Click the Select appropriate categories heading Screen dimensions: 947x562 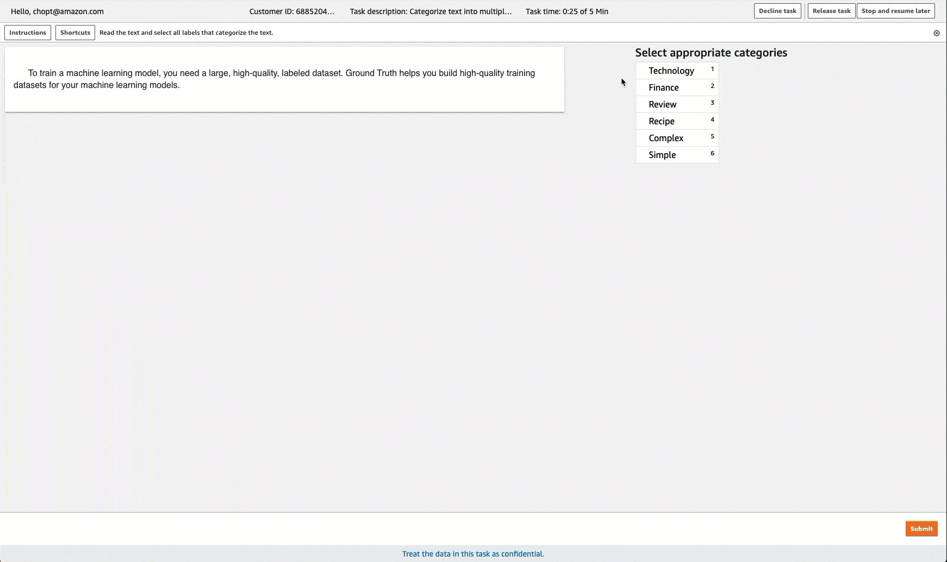pos(711,52)
